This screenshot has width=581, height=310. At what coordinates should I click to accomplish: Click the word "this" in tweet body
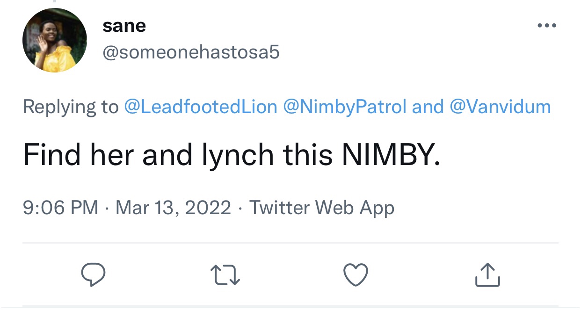click(307, 156)
